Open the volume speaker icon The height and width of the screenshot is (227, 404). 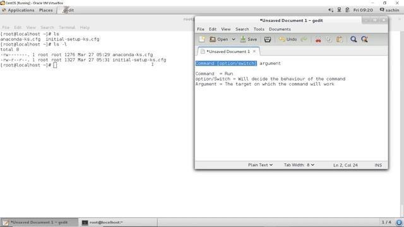click(x=331, y=10)
